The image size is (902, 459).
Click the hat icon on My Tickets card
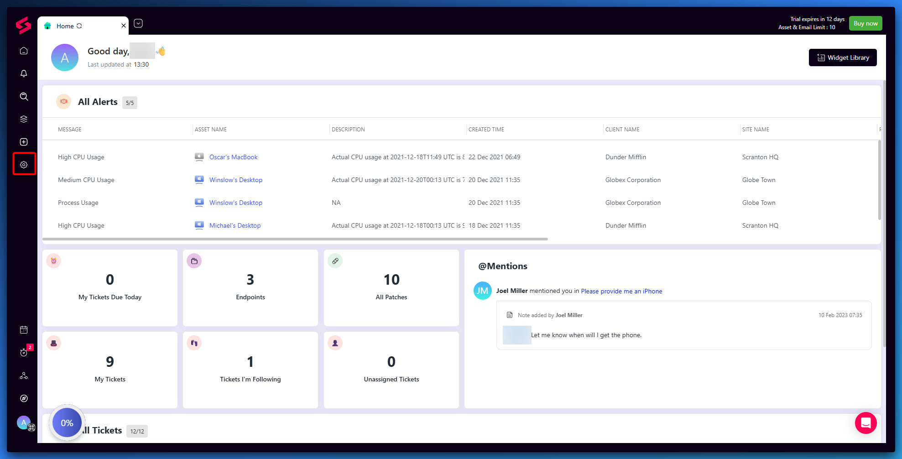tap(54, 343)
